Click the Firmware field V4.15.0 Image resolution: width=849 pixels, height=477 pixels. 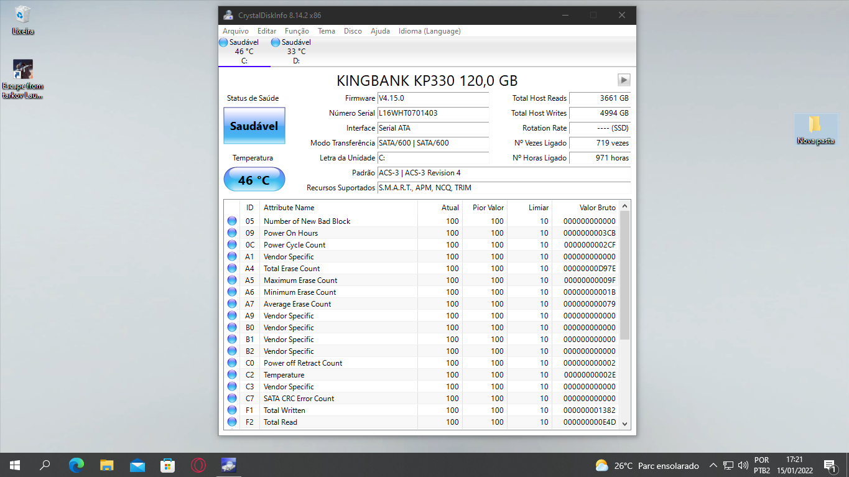coord(433,98)
